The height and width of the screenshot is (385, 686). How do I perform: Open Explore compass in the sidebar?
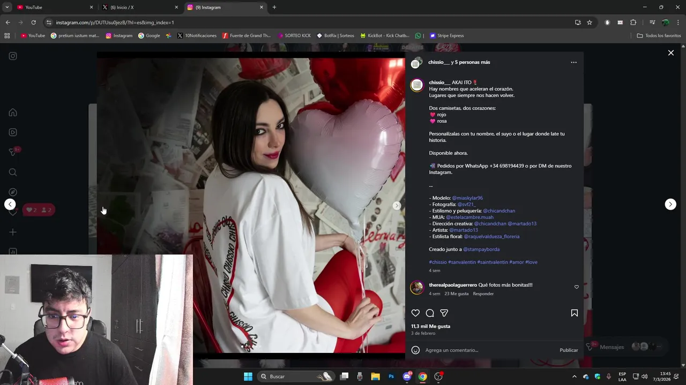click(13, 192)
